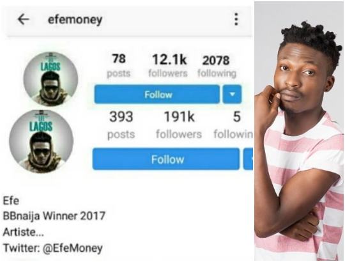Open the 2078 following list
The image size is (345, 262).
tap(217, 66)
